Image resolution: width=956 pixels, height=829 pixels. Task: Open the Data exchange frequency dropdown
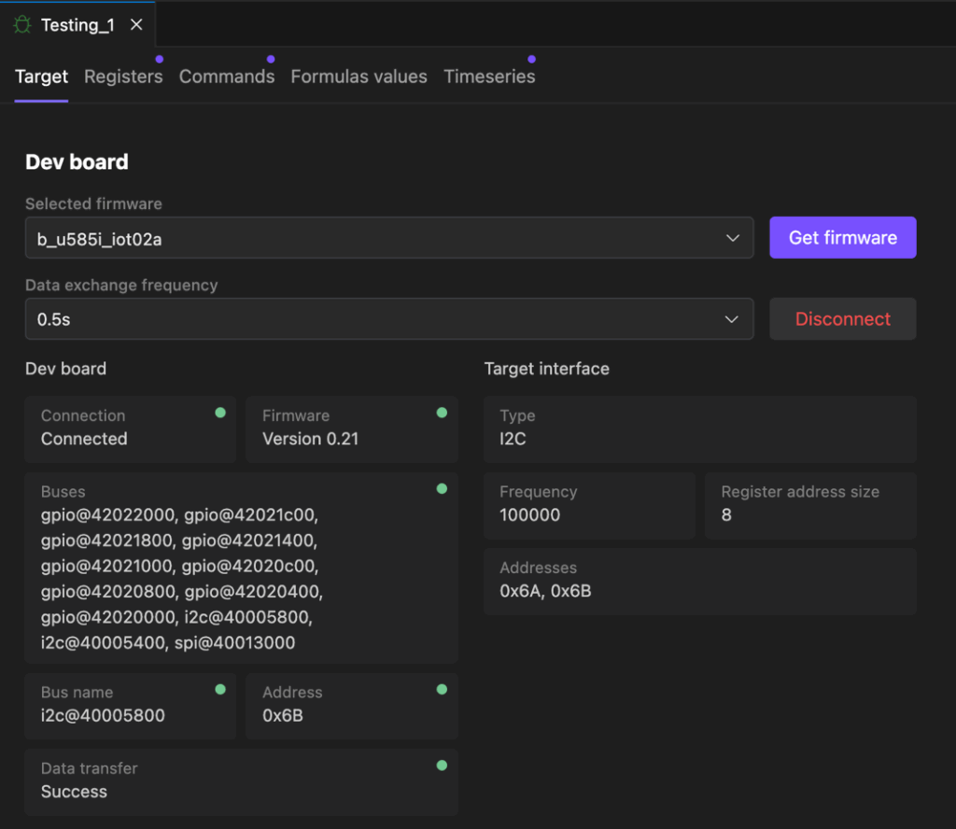coord(388,319)
